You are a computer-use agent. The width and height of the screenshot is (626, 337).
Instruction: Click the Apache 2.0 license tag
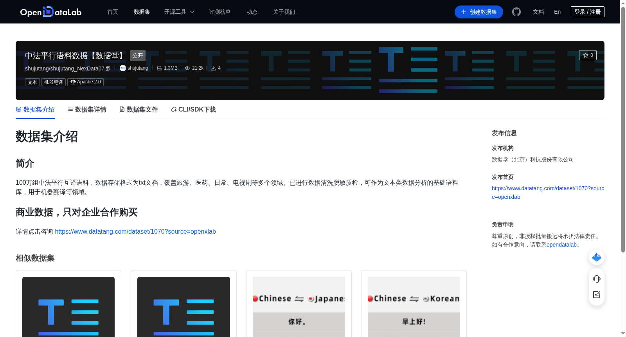coord(86,82)
